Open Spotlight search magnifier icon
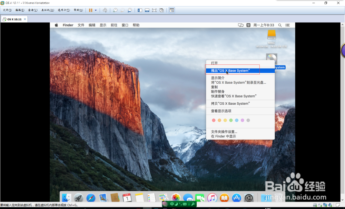 coord(280,25)
